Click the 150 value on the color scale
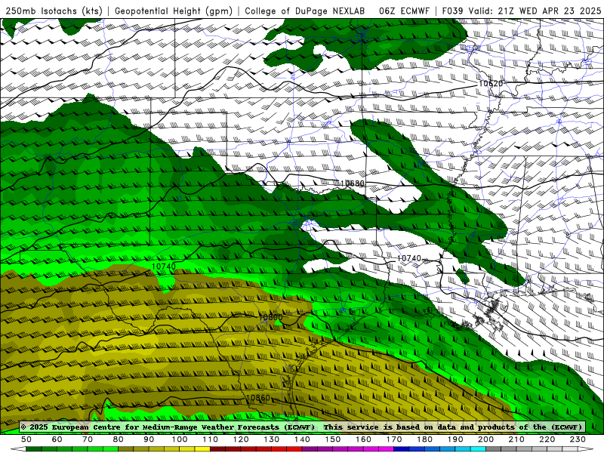 [x=332, y=439]
